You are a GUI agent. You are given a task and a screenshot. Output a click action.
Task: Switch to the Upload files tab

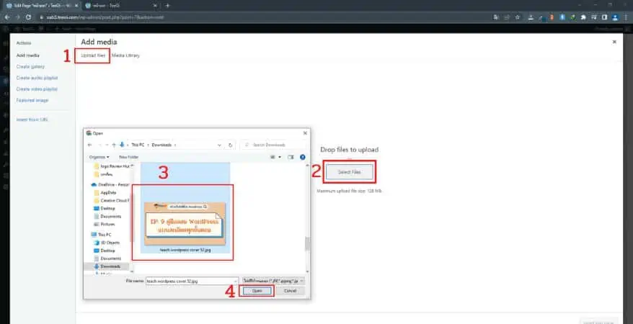(93, 55)
